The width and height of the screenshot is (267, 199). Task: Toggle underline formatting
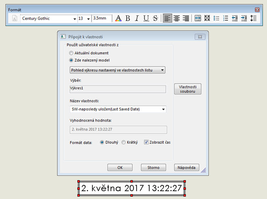[146, 18]
